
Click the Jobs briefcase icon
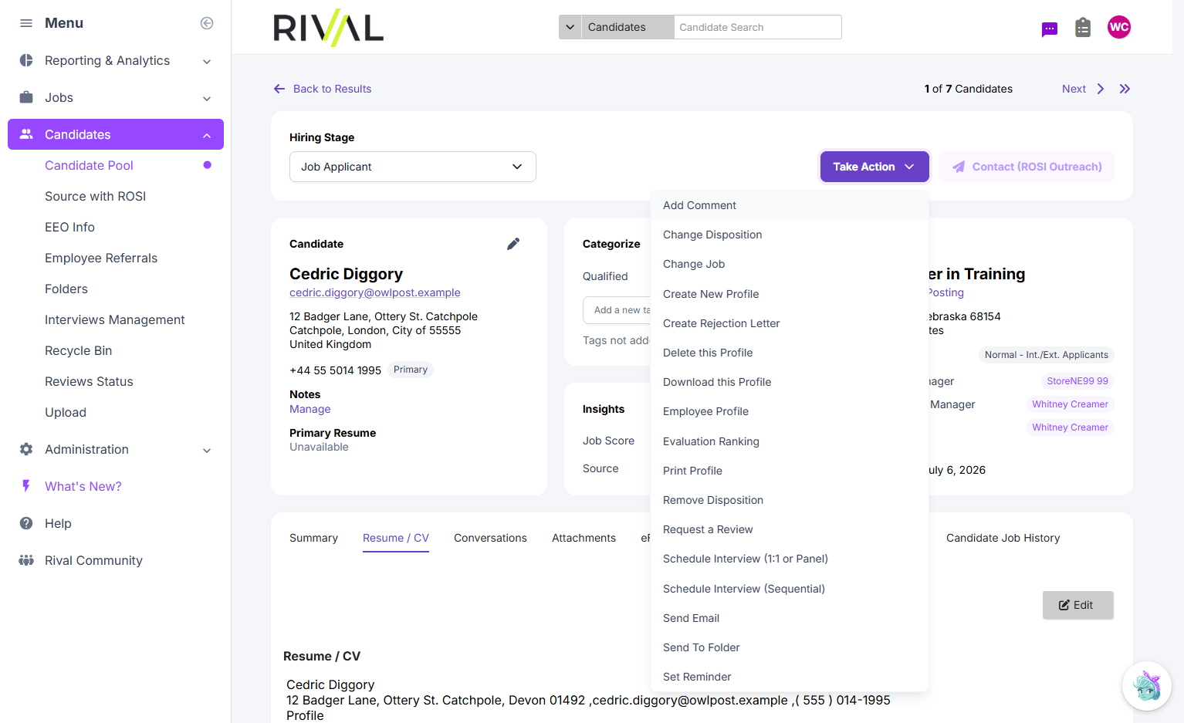[x=26, y=97]
